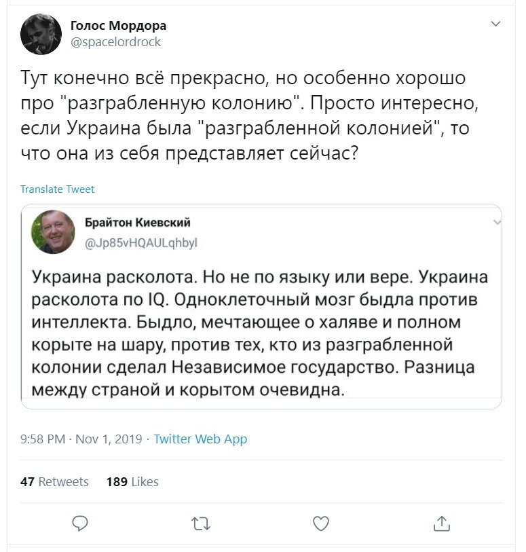Click the reply speech bubble icon
This screenshot has height=552, width=526.
tap(80, 523)
